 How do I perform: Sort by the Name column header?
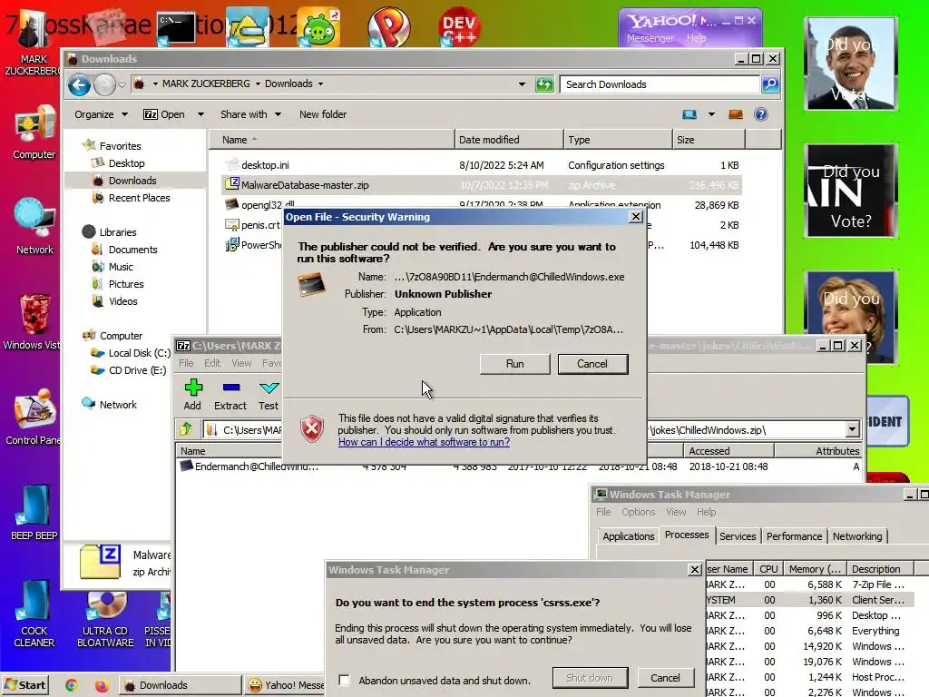pos(332,140)
